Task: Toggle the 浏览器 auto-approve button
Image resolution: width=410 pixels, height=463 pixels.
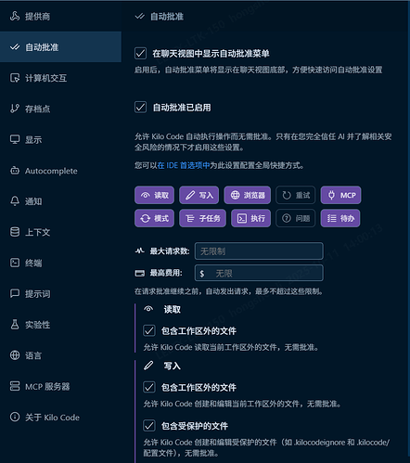Action: [x=248, y=195]
